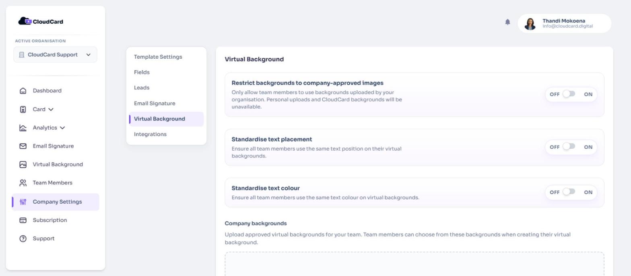This screenshot has width=631, height=276.
Task: Open Company Settings label in the sidebar
Action: [57, 202]
